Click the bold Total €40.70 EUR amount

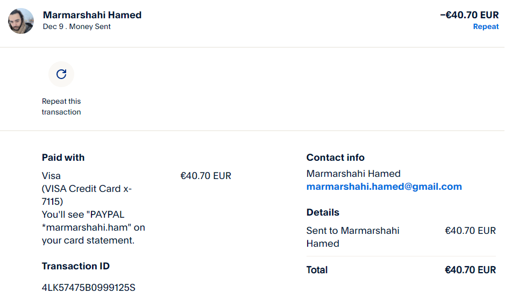pos(470,270)
